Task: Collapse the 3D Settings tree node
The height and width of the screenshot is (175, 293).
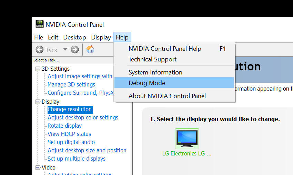Action: pos(38,69)
